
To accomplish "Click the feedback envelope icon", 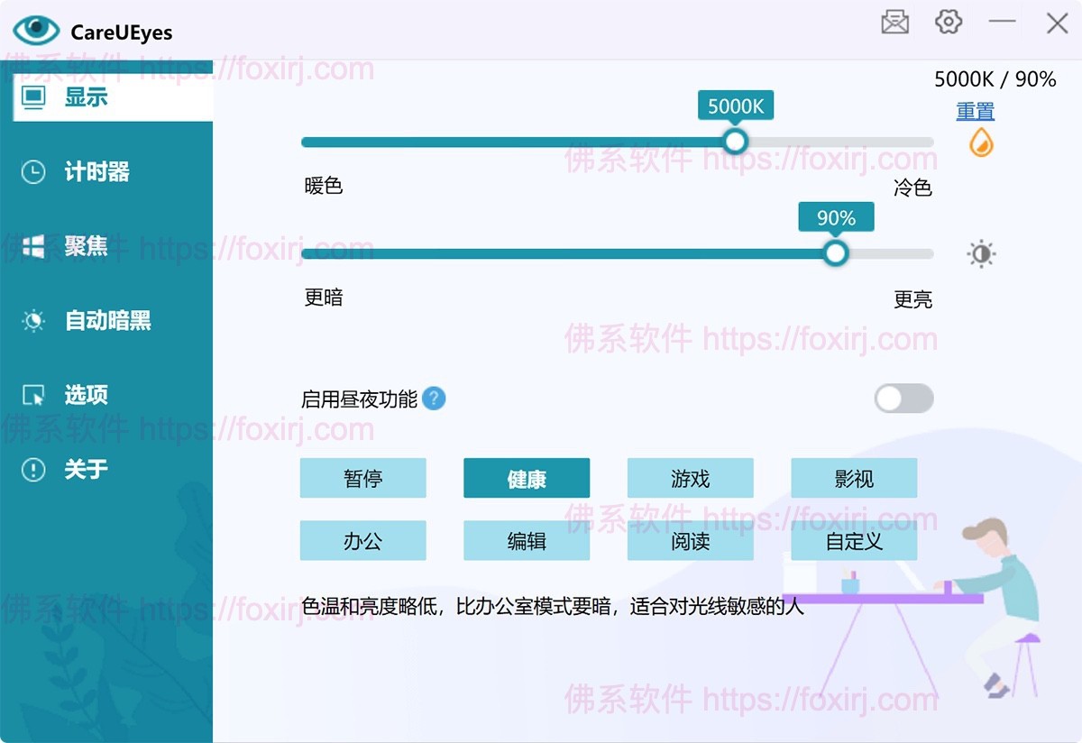I will coord(895,22).
